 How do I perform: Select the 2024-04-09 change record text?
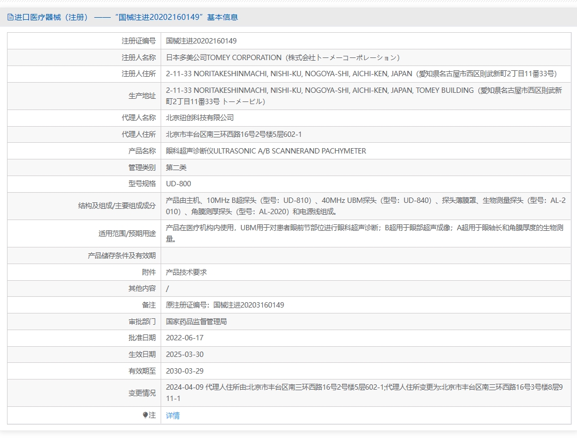pos(364,393)
